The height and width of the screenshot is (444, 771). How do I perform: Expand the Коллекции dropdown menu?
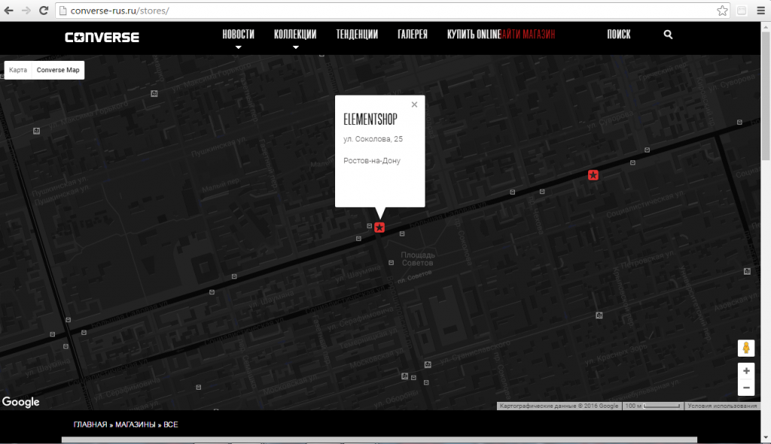tap(294, 35)
